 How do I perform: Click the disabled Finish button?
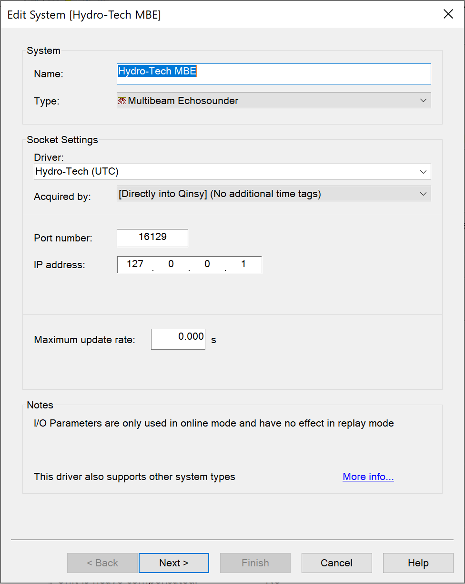point(255,563)
